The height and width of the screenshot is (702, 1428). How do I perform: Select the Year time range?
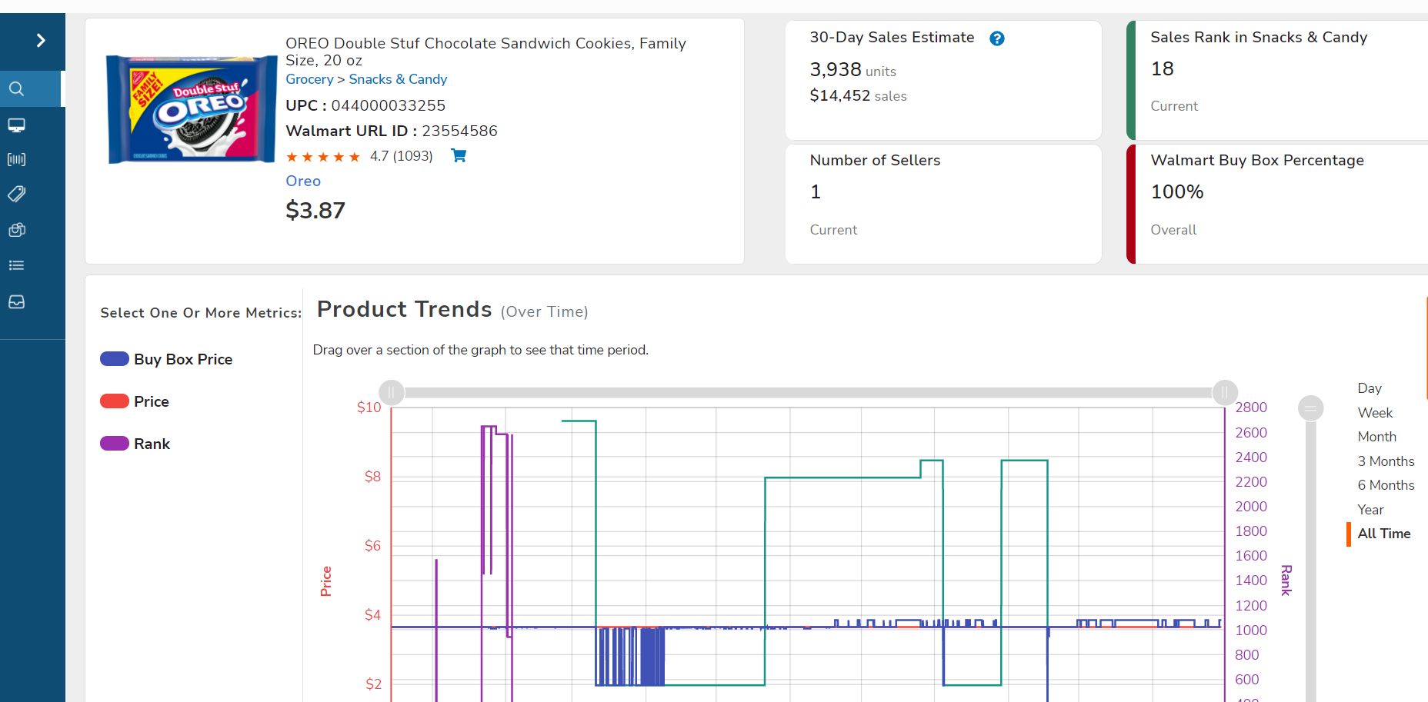(1370, 510)
